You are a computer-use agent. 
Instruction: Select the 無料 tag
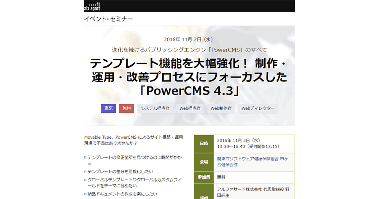click(x=127, y=108)
